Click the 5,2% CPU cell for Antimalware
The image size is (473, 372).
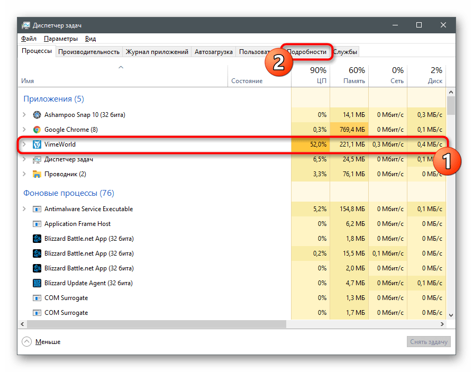tap(311, 209)
